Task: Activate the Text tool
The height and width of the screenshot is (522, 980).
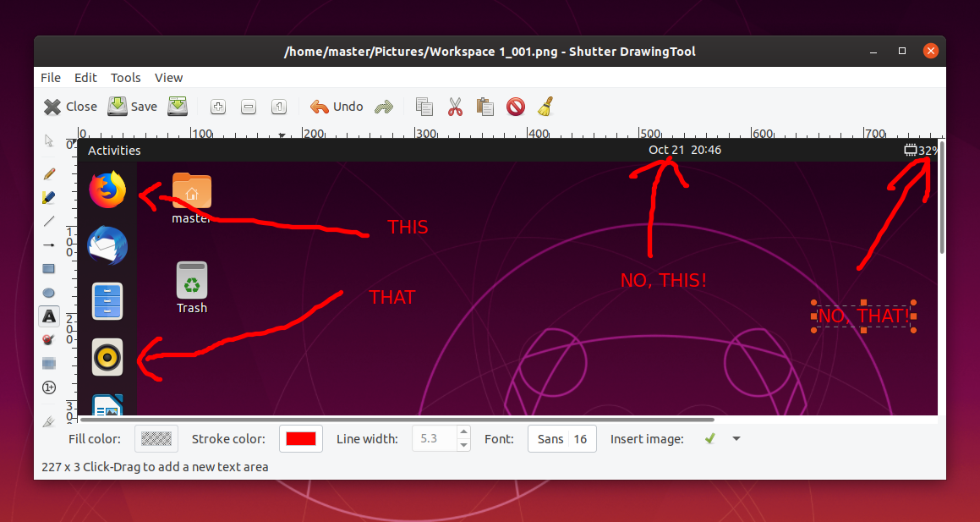Action: click(x=48, y=316)
